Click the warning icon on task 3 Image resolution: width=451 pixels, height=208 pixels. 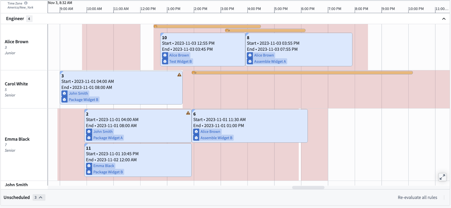point(179,75)
